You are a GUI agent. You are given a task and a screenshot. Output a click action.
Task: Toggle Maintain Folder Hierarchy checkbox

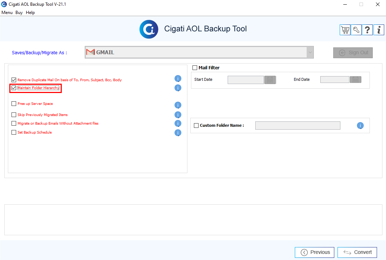point(14,88)
